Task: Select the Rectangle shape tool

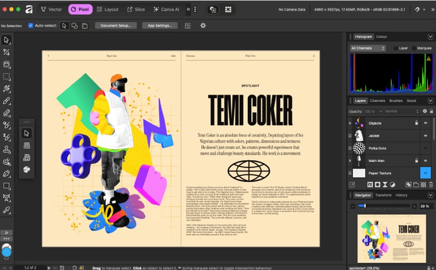Action: pos(7,186)
